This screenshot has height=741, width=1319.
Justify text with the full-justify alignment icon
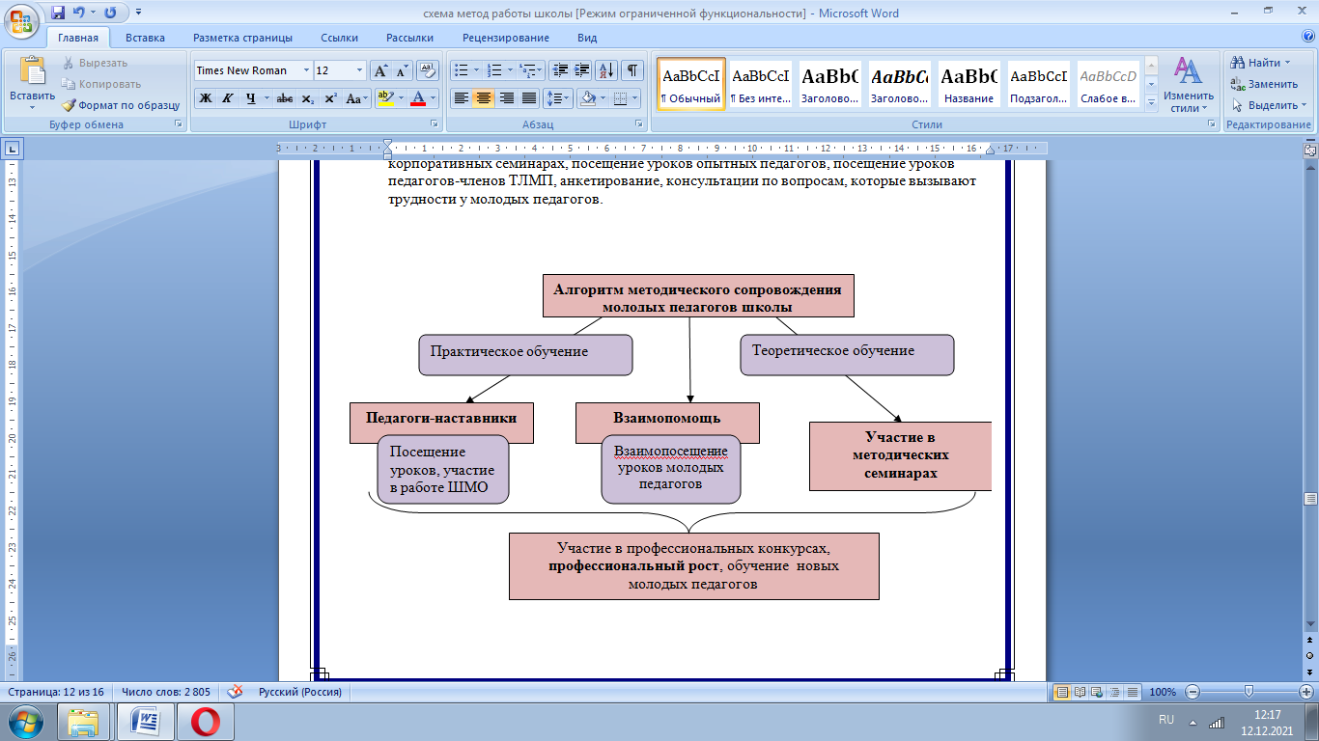[529, 98]
